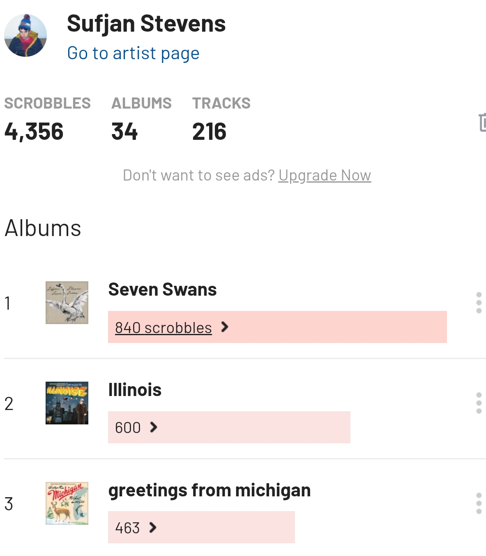This screenshot has height=556, width=486.
Task: Expand chevron next to 463 scrobbles
Action: pos(153,528)
